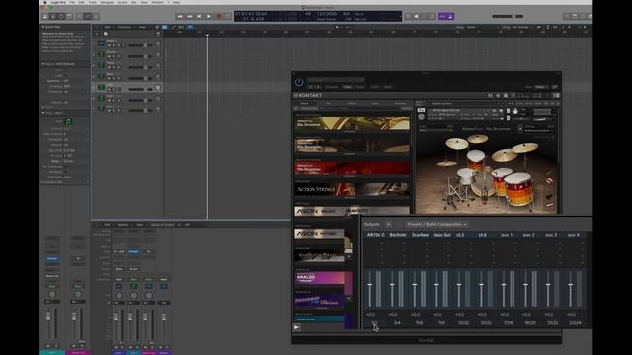632x355 pixels.
Task: Open the Logic Pro menu
Action: [x=58, y=2]
